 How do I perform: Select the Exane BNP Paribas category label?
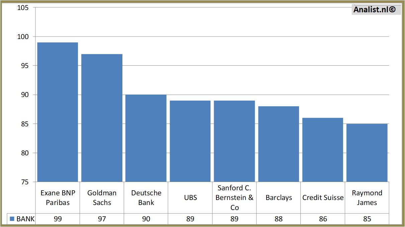coord(58,198)
